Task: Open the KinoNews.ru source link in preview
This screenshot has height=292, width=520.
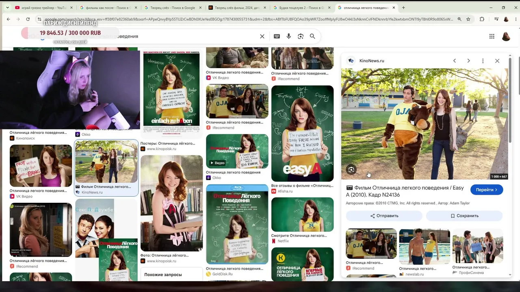Action: (x=371, y=61)
